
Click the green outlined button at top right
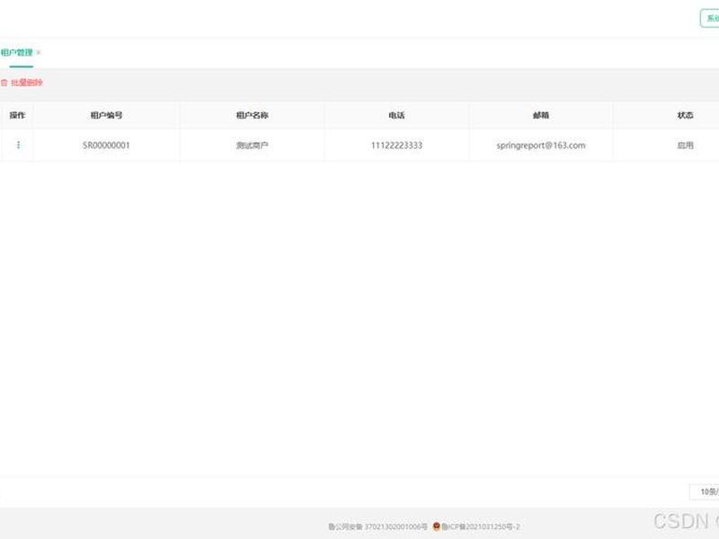pyautogui.click(x=710, y=18)
